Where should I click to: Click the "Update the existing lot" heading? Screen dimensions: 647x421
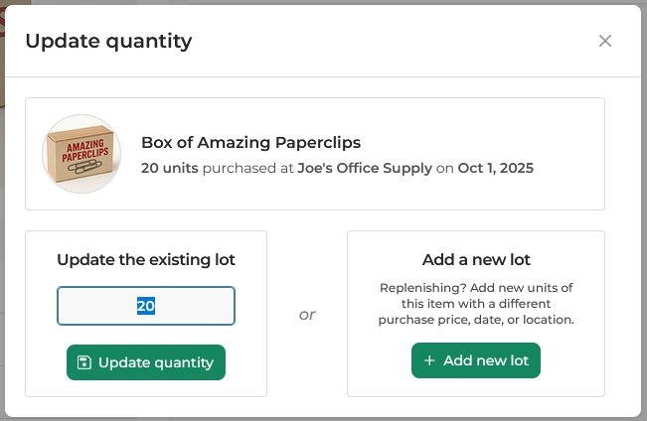[146, 260]
